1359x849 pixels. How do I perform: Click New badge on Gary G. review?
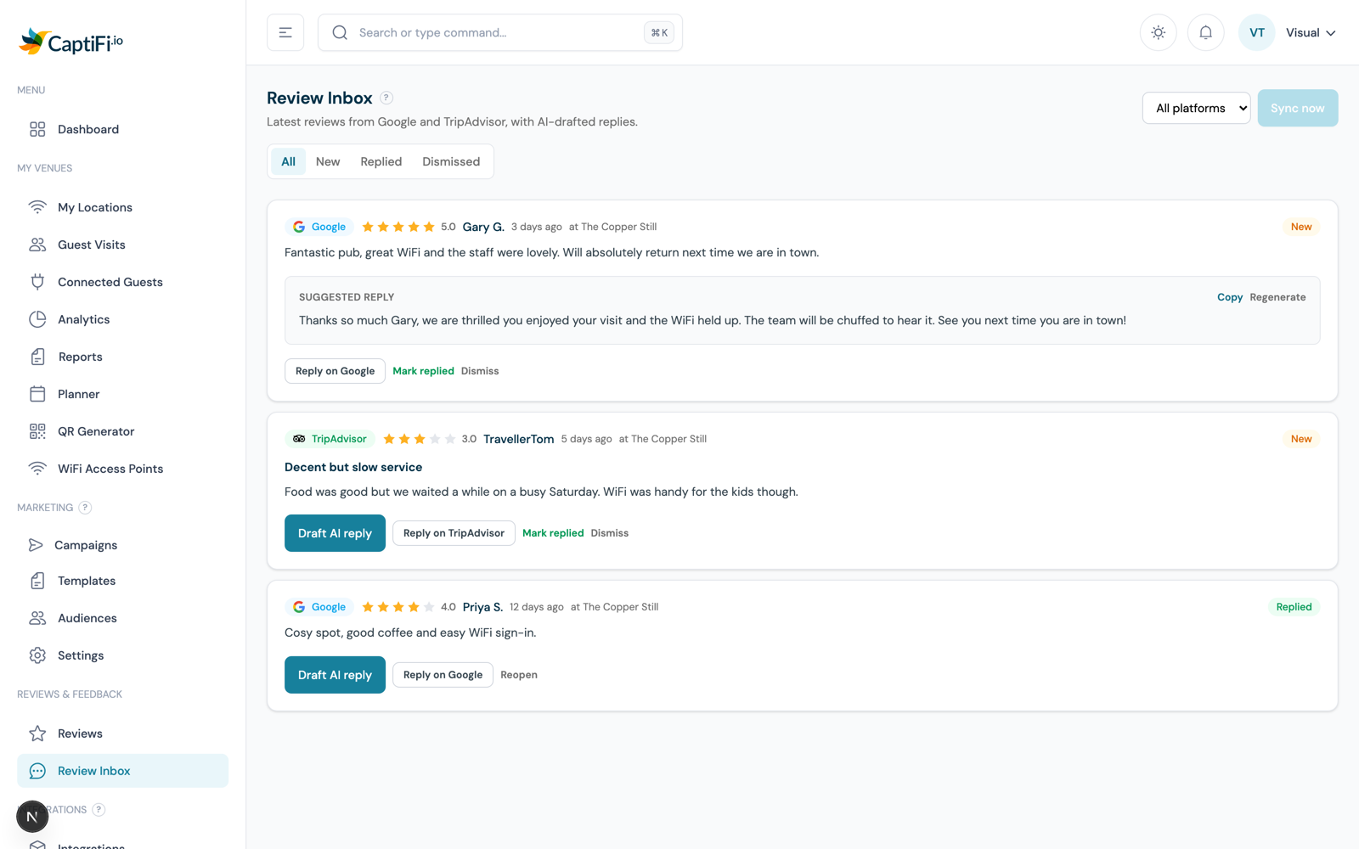tap(1301, 227)
